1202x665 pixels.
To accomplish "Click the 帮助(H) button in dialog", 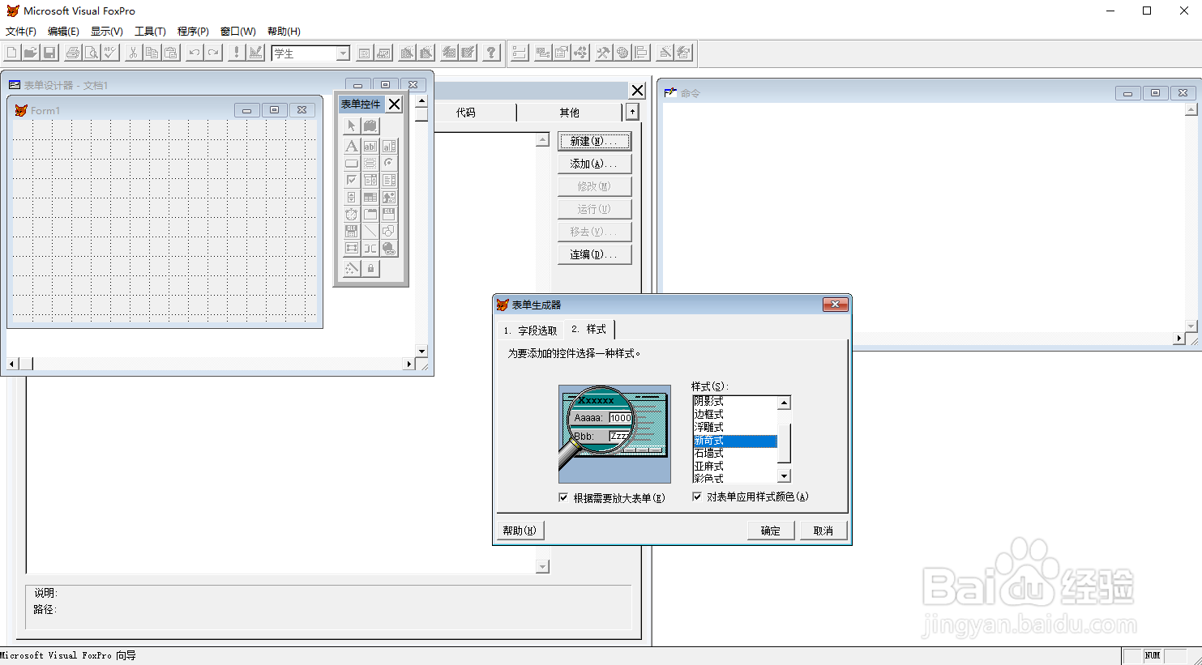I will [520, 531].
